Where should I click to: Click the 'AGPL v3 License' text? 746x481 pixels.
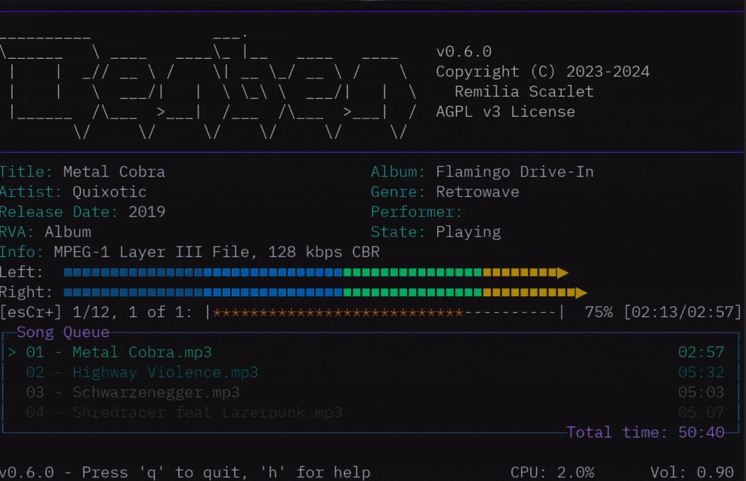(505, 112)
